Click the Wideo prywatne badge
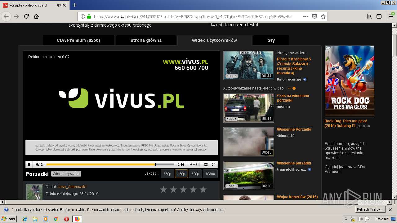397x223 pixels. coord(66,174)
